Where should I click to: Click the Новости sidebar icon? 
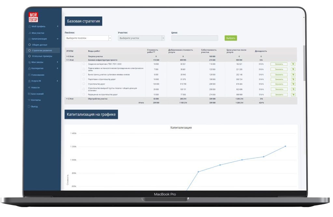(29, 87)
